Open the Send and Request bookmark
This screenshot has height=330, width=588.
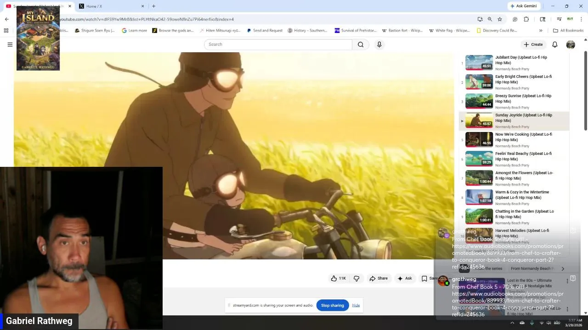coord(265,31)
